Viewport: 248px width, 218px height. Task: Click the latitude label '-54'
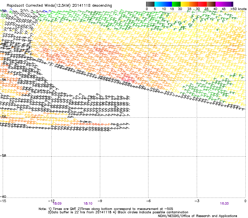click(3, 79)
